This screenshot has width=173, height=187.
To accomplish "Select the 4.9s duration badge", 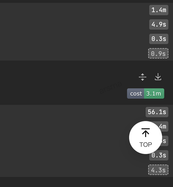I will [x=159, y=24].
